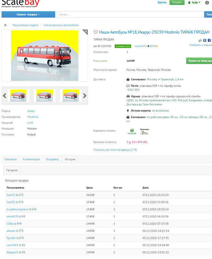The height and width of the screenshot is (259, 212).
Task: Click the search input field
Action: 130,15
